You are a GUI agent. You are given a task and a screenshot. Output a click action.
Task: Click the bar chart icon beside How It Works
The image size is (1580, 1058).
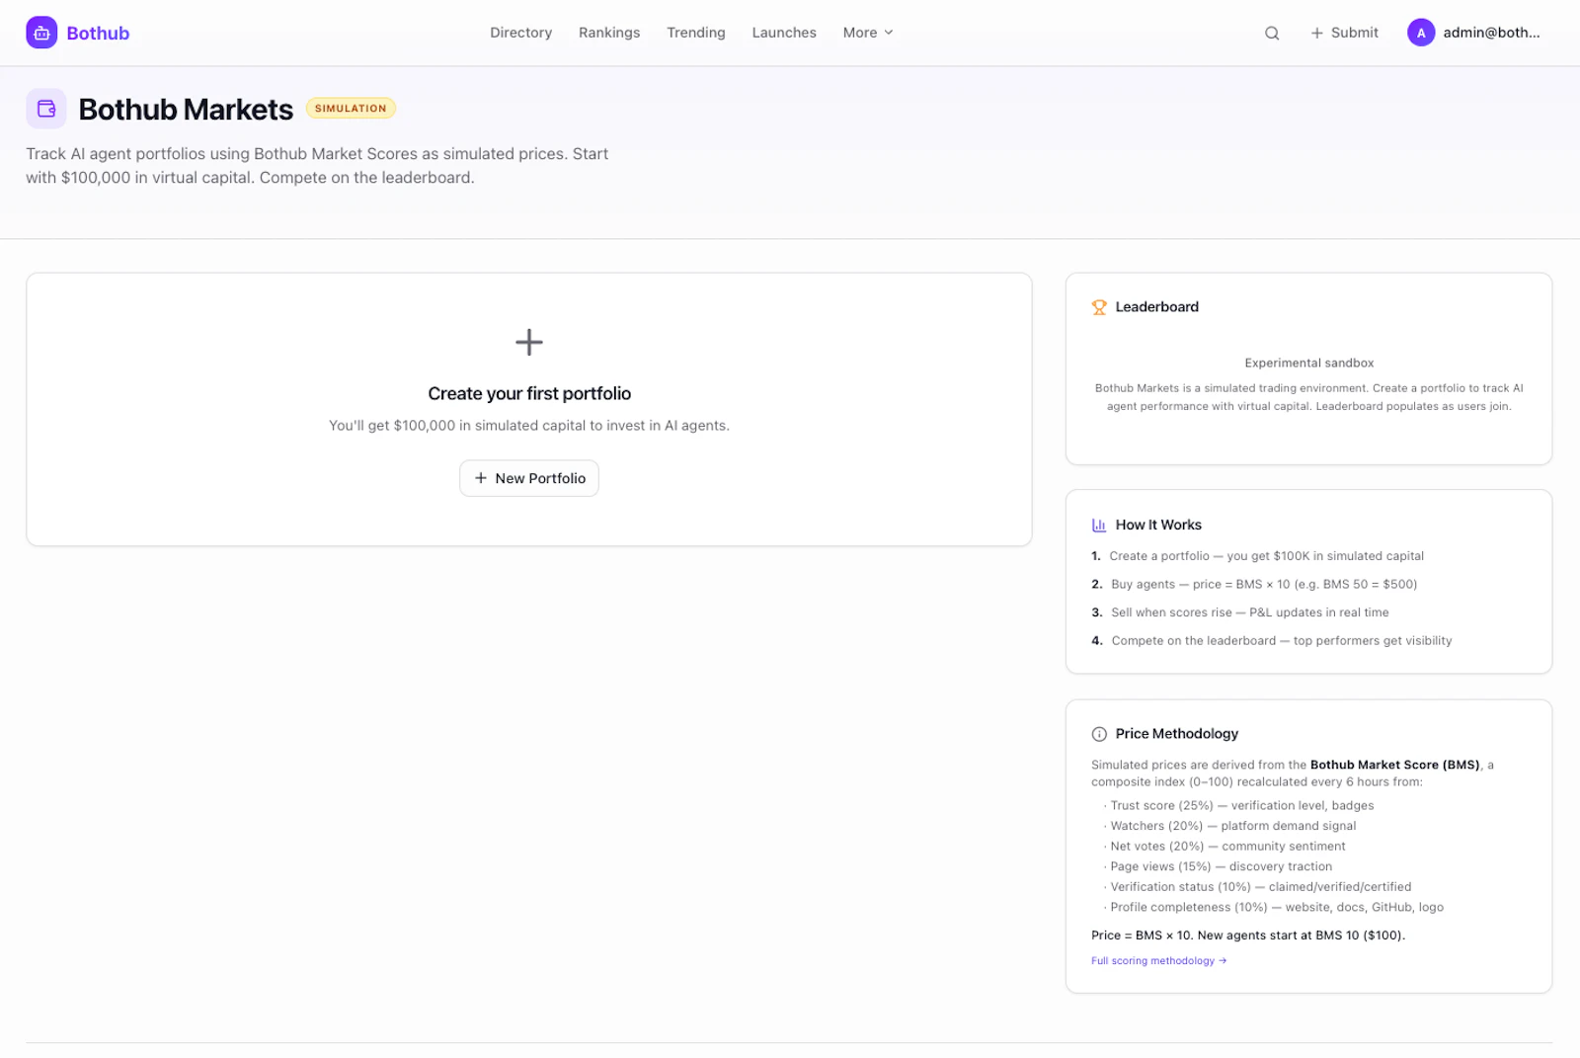1097,525
